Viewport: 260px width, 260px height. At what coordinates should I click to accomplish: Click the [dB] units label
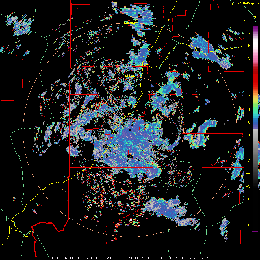246,20
